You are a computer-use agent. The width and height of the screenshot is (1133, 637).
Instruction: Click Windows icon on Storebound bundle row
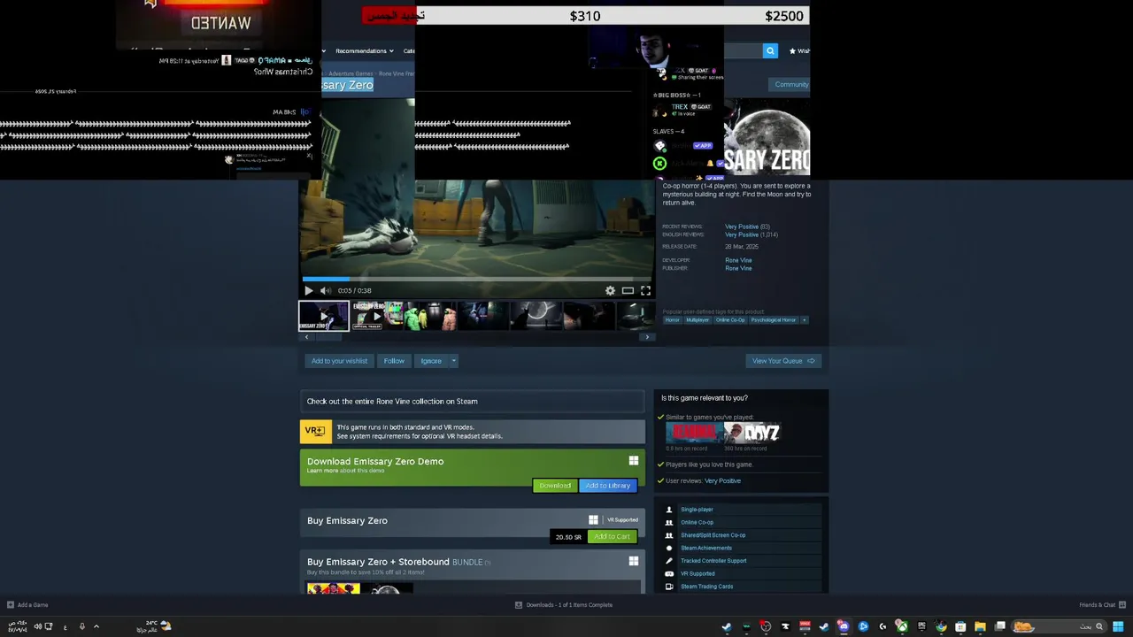(x=634, y=561)
